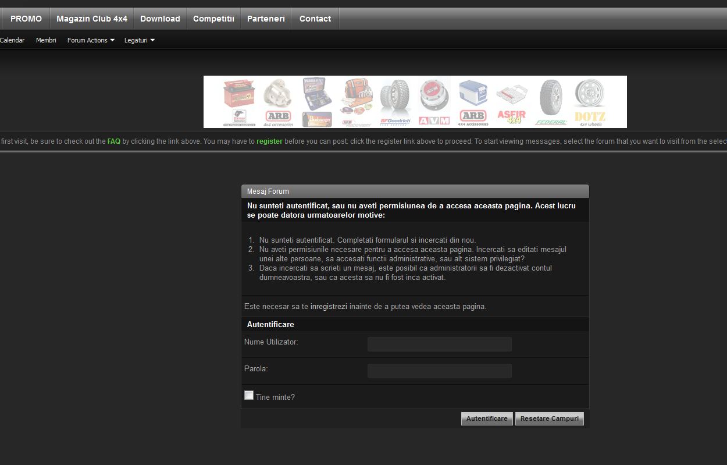Viewport: 727px width, 465px height.
Task: Open the Bushranger tool kit banner
Action: tap(317, 102)
